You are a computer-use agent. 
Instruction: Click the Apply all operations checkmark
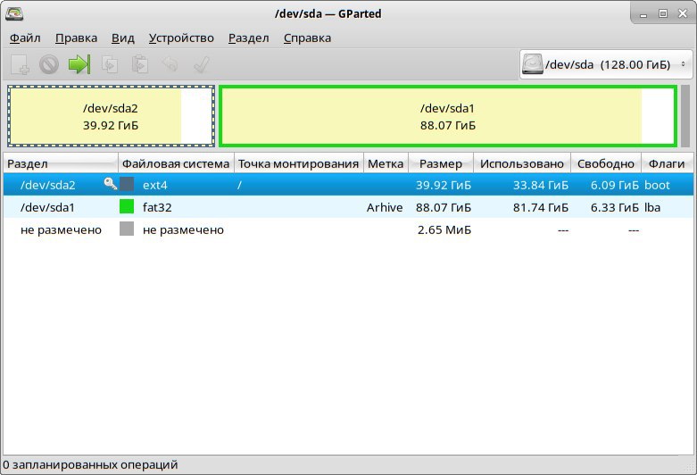pyautogui.click(x=202, y=64)
